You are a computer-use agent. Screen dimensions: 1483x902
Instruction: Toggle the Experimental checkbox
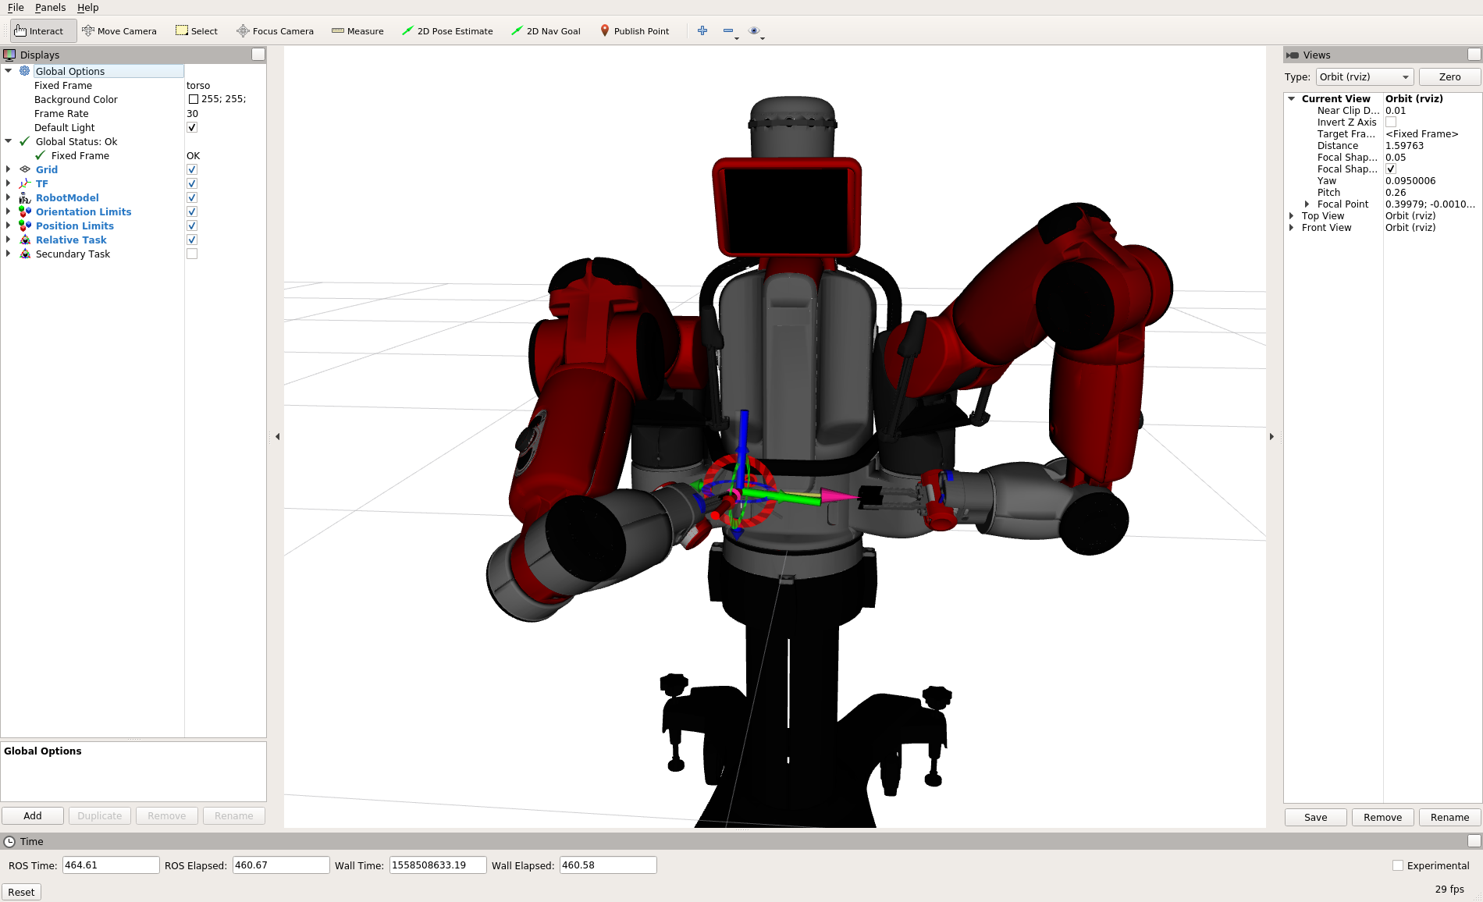(x=1398, y=865)
